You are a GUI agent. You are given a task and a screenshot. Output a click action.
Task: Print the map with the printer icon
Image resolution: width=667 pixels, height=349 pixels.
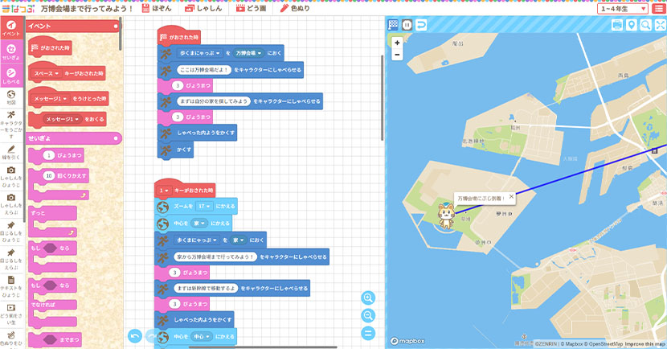click(x=617, y=25)
